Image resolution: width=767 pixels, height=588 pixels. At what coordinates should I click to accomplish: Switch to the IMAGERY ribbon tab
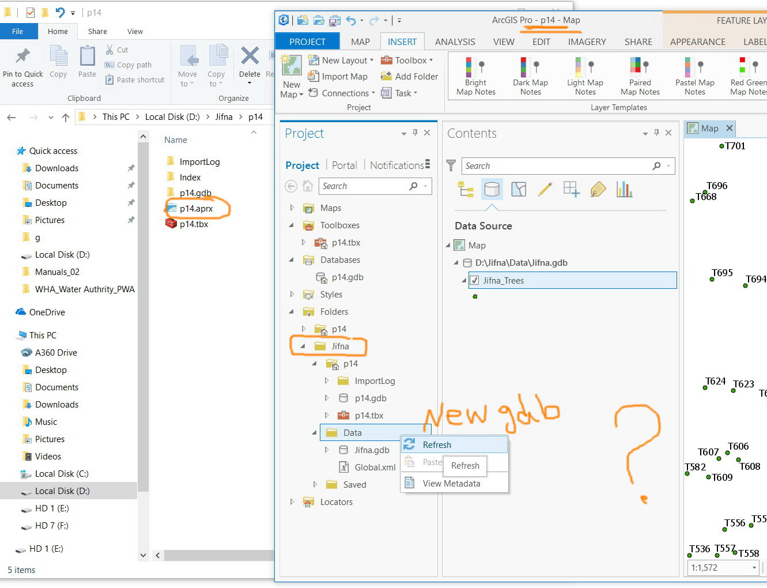(x=587, y=42)
